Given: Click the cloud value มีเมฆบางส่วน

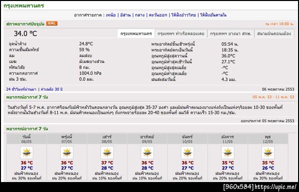Looking at the screenshot, I should click(x=92, y=61).
